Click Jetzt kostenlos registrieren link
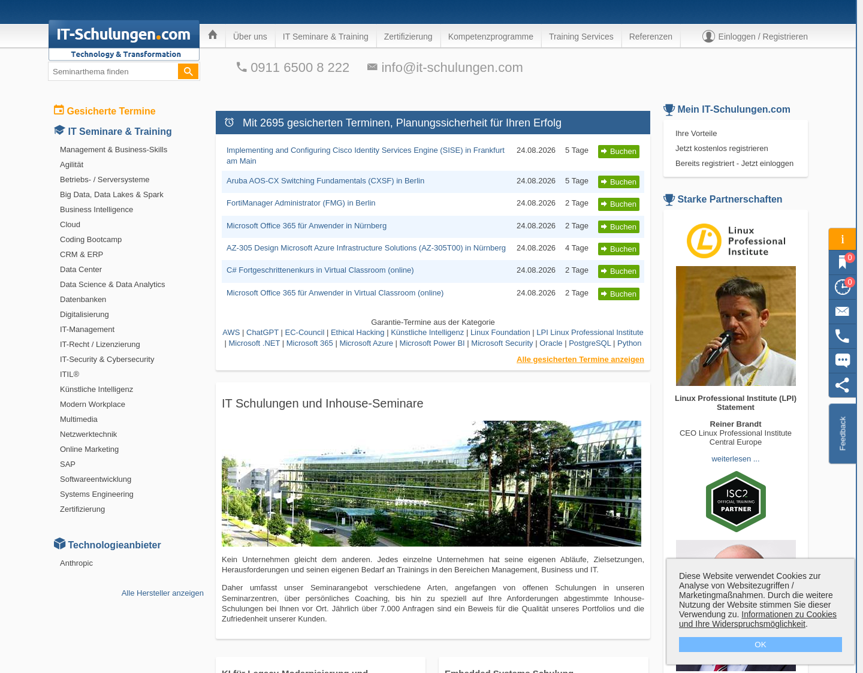863x673 pixels. tap(722, 149)
